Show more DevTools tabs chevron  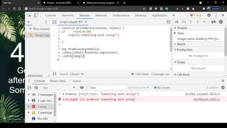pos(173,15)
